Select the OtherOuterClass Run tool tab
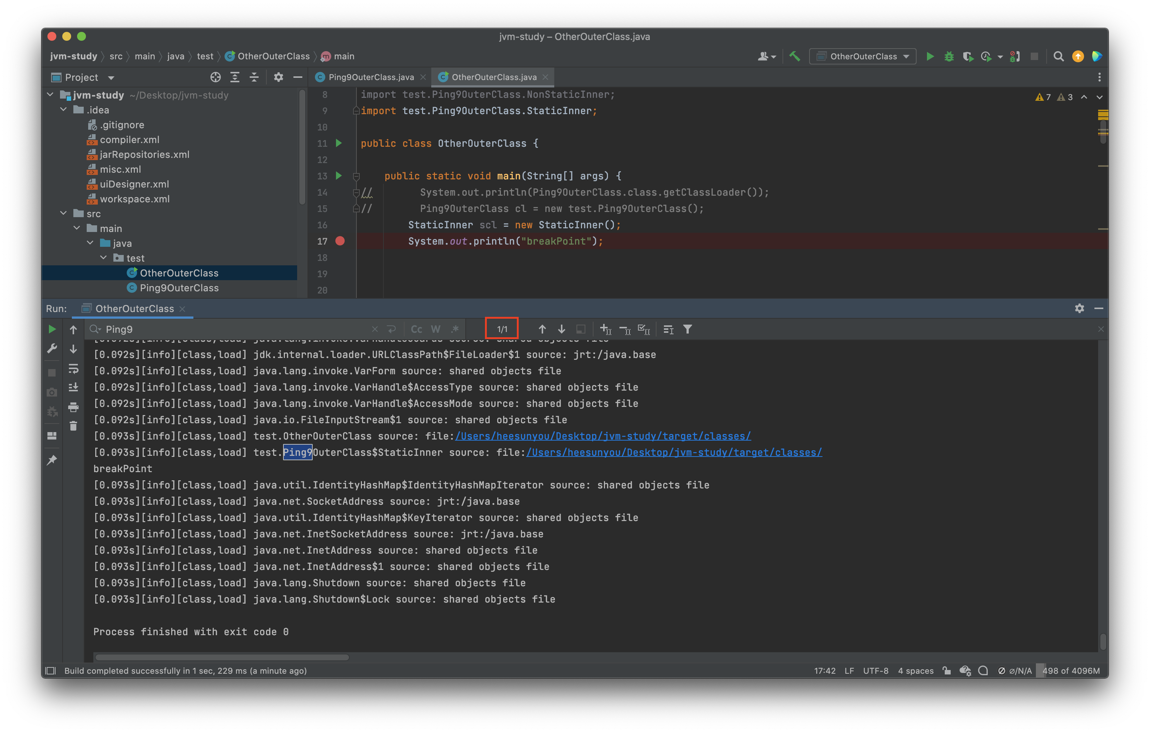Screen dimensions: 1150x733 coord(134,309)
